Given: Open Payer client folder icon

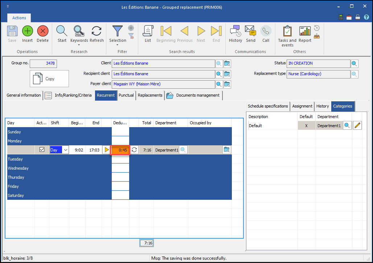Looking at the screenshot, I should click(227, 84).
